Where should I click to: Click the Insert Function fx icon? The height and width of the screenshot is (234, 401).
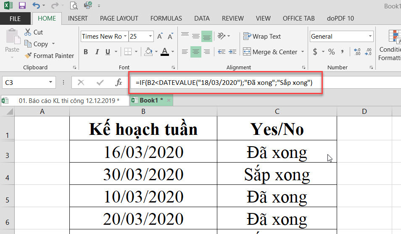pos(119,82)
